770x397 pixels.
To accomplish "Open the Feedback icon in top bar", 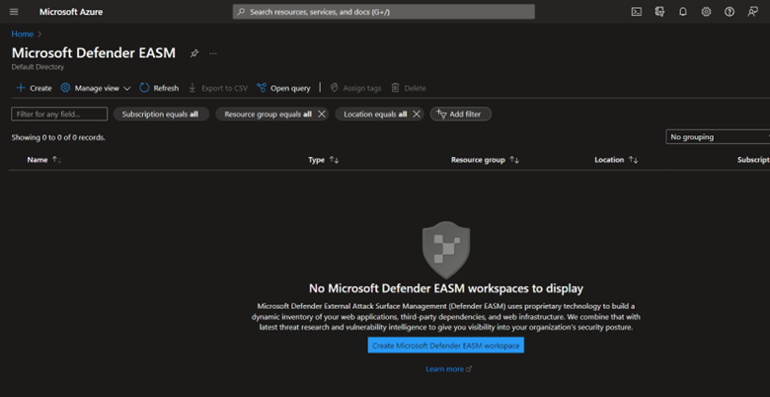I will click(752, 12).
